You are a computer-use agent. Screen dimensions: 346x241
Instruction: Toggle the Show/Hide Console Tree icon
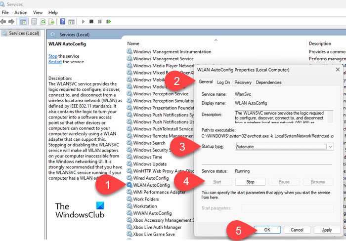pyautogui.click(x=23, y=22)
